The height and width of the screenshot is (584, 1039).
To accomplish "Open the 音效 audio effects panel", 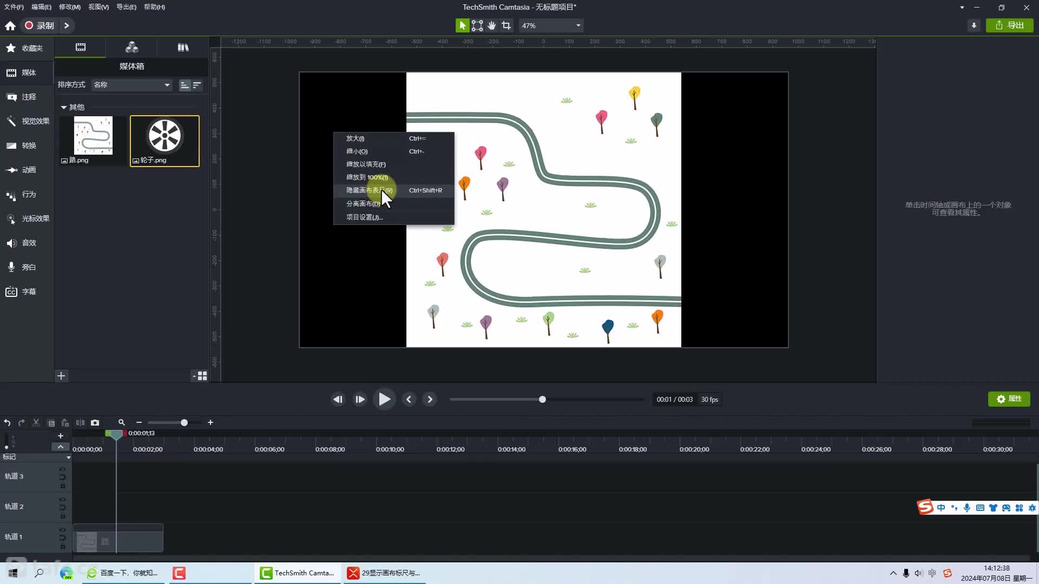I will click(x=27, y=243).
